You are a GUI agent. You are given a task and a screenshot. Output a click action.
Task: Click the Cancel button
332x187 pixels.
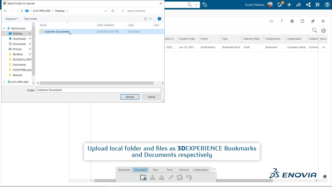coord(151,97)
